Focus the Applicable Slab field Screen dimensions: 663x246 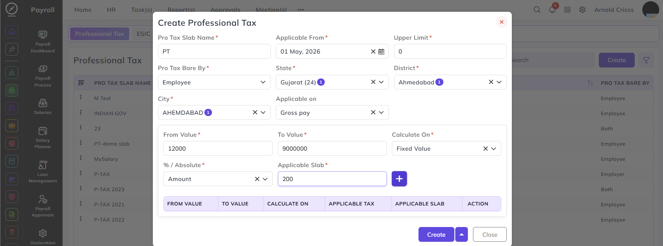click(332, 179)
